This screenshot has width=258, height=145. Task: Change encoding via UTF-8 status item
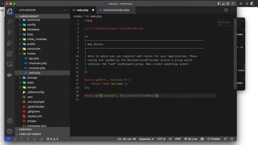tap(161, 139)
